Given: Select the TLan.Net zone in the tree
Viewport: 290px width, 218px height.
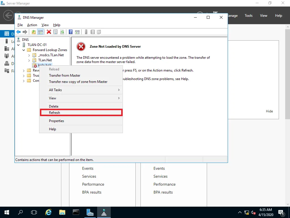Looking at the screenshot, I should [45, 60].
